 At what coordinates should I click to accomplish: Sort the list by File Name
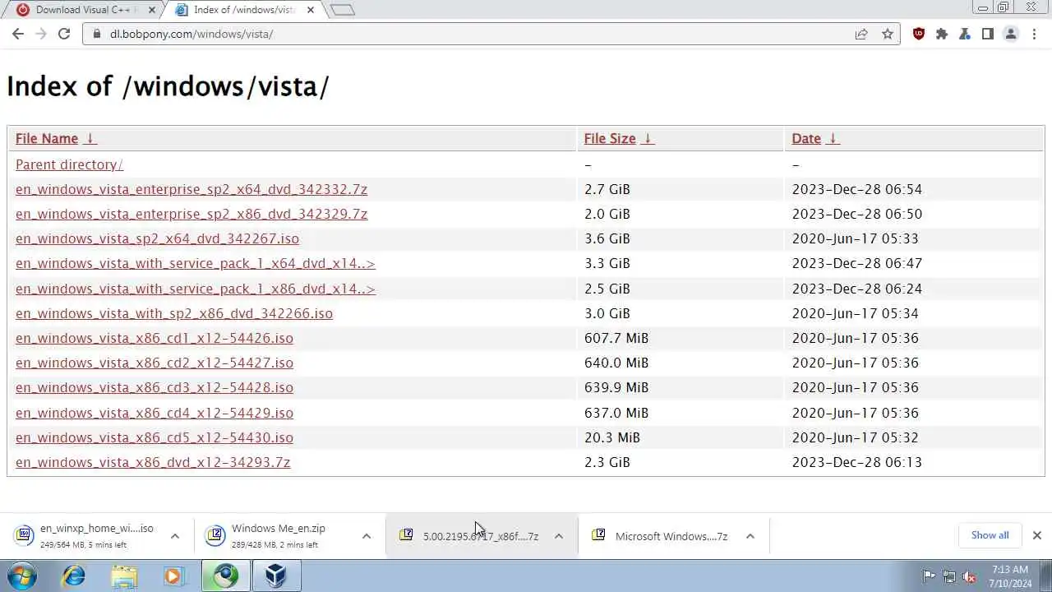(47, 138)
